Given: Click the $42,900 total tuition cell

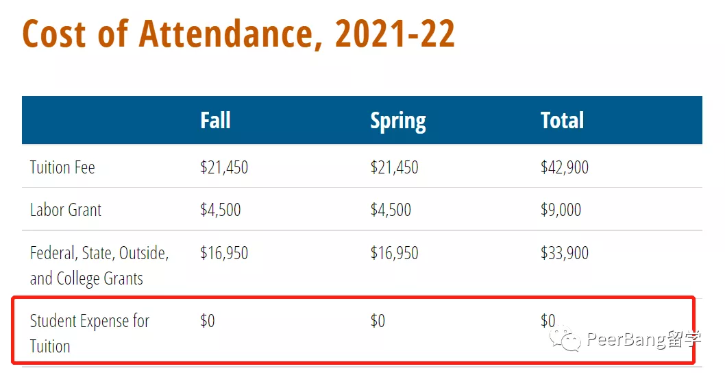Looking at the screenshot, I should [564, 167].
